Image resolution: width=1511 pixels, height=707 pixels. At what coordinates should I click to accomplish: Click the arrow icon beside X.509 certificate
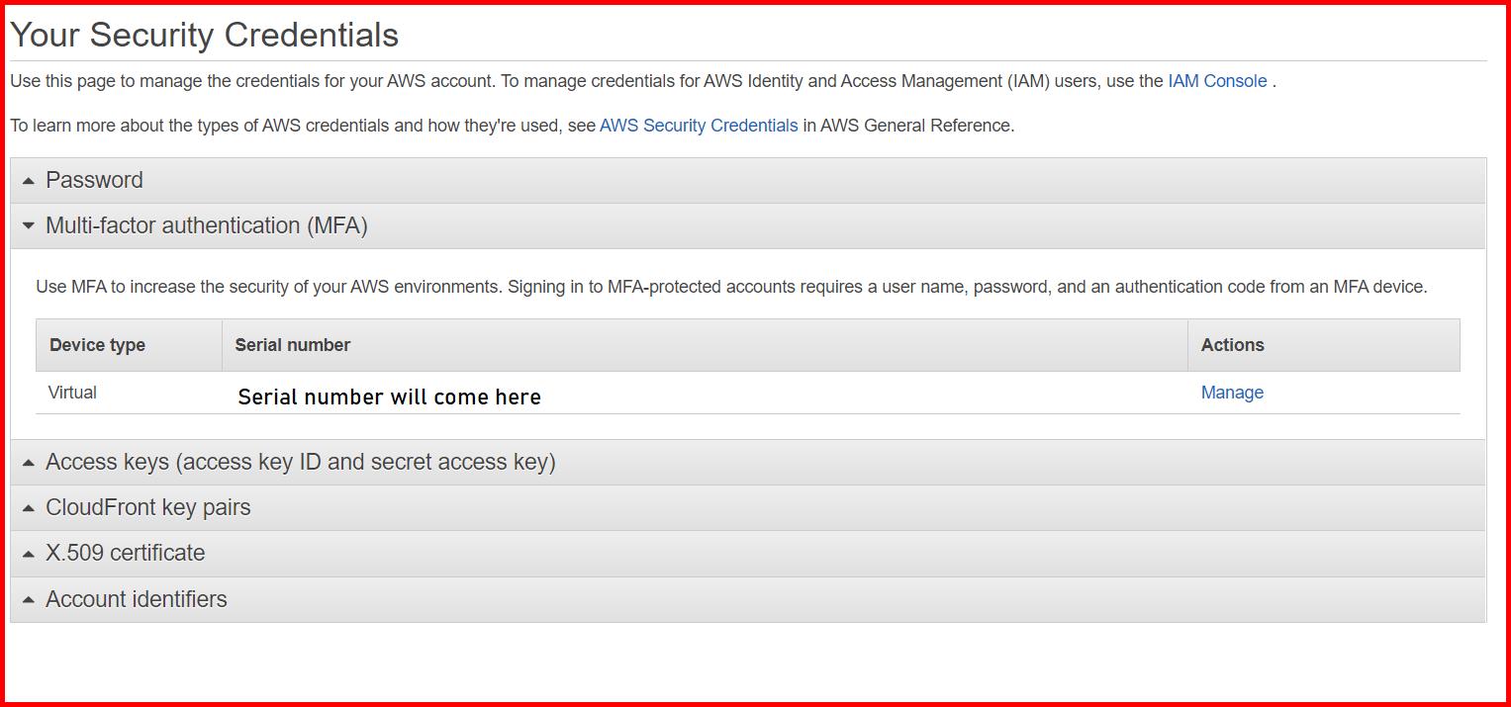(27, 553)
